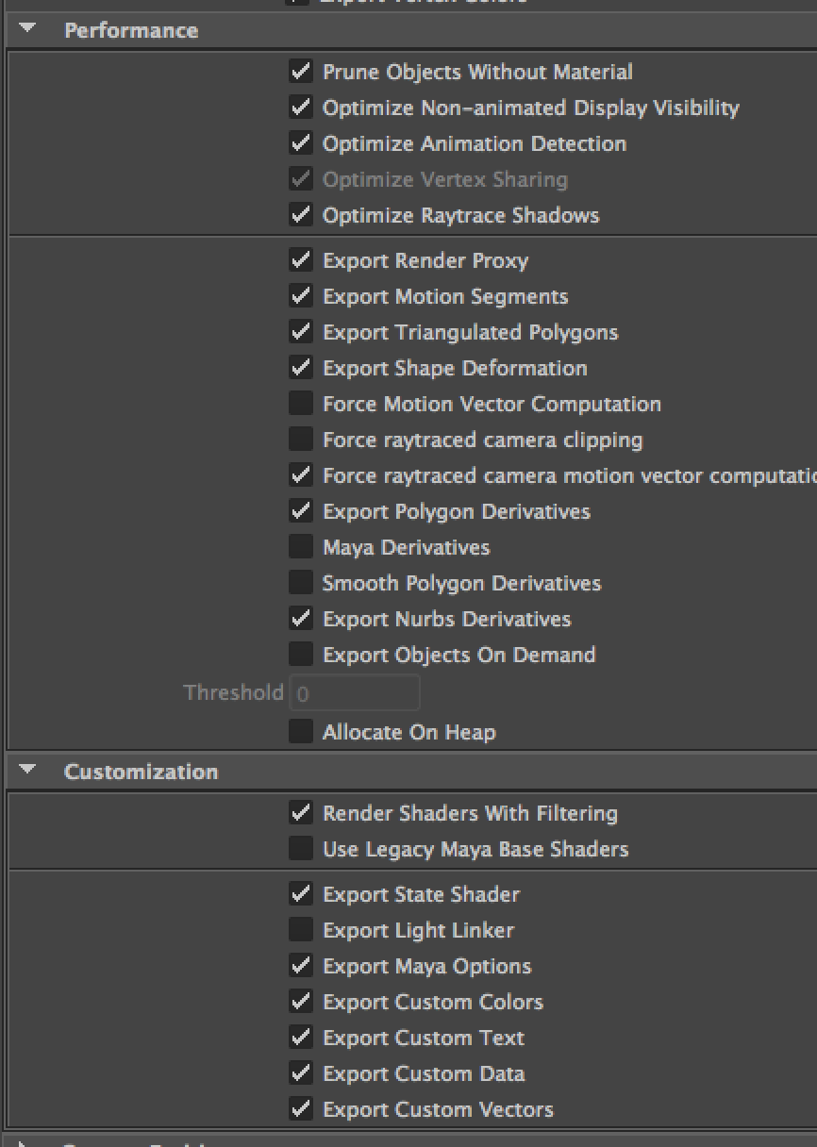The height and width of the screenshot is (1147, 817).
Task: Enable Export Objects On Demand
Action: (x=300, y=655)
